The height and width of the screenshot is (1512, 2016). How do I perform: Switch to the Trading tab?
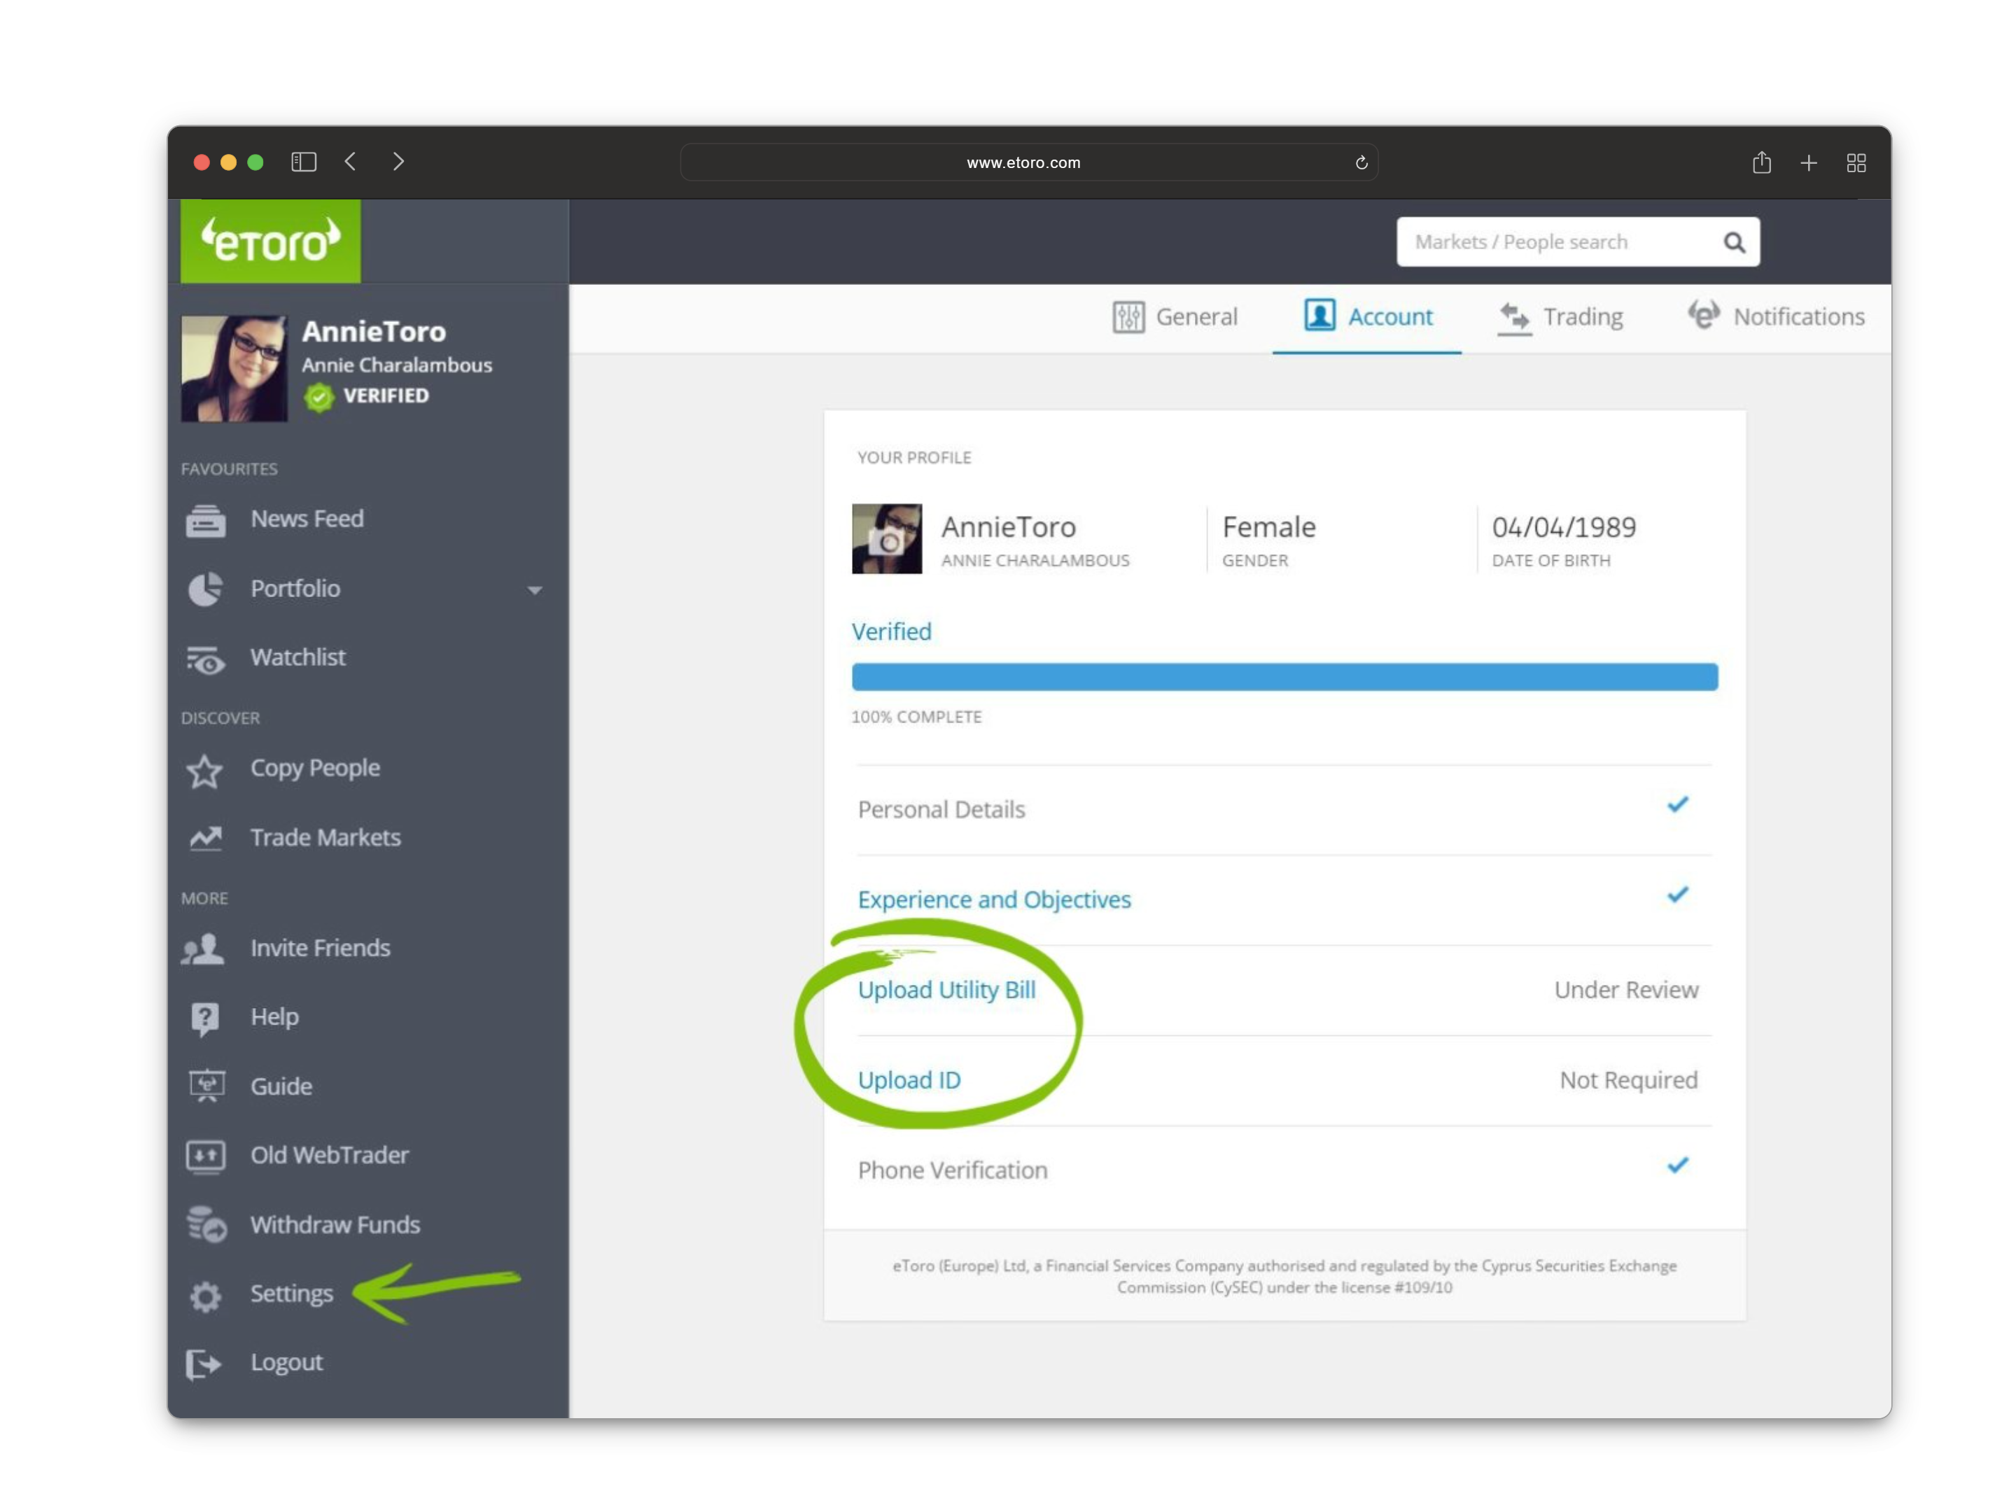1560,317
